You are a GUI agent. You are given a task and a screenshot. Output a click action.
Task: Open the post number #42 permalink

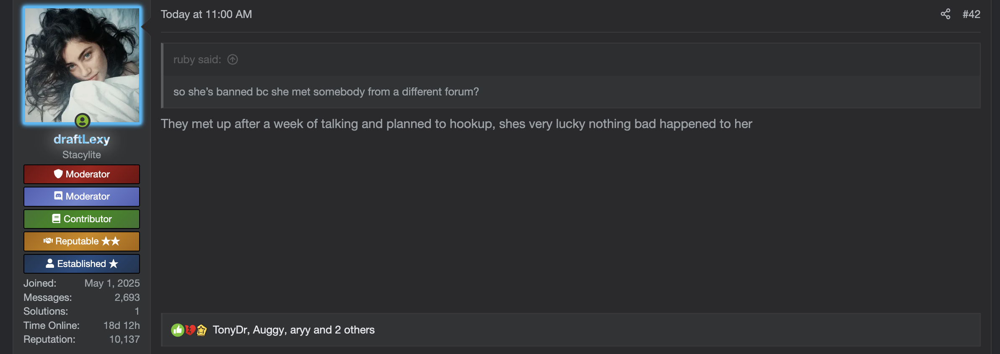point(971,14)
